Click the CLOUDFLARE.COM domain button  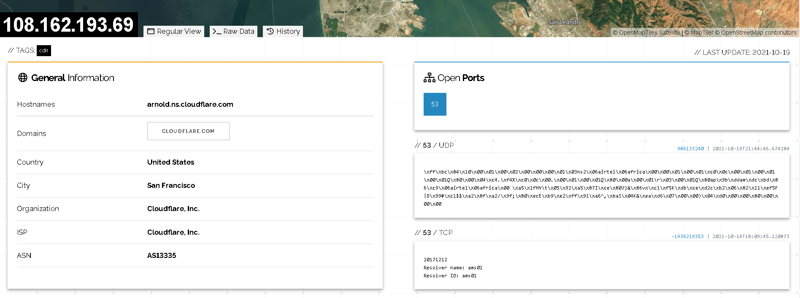click(188, 131)
